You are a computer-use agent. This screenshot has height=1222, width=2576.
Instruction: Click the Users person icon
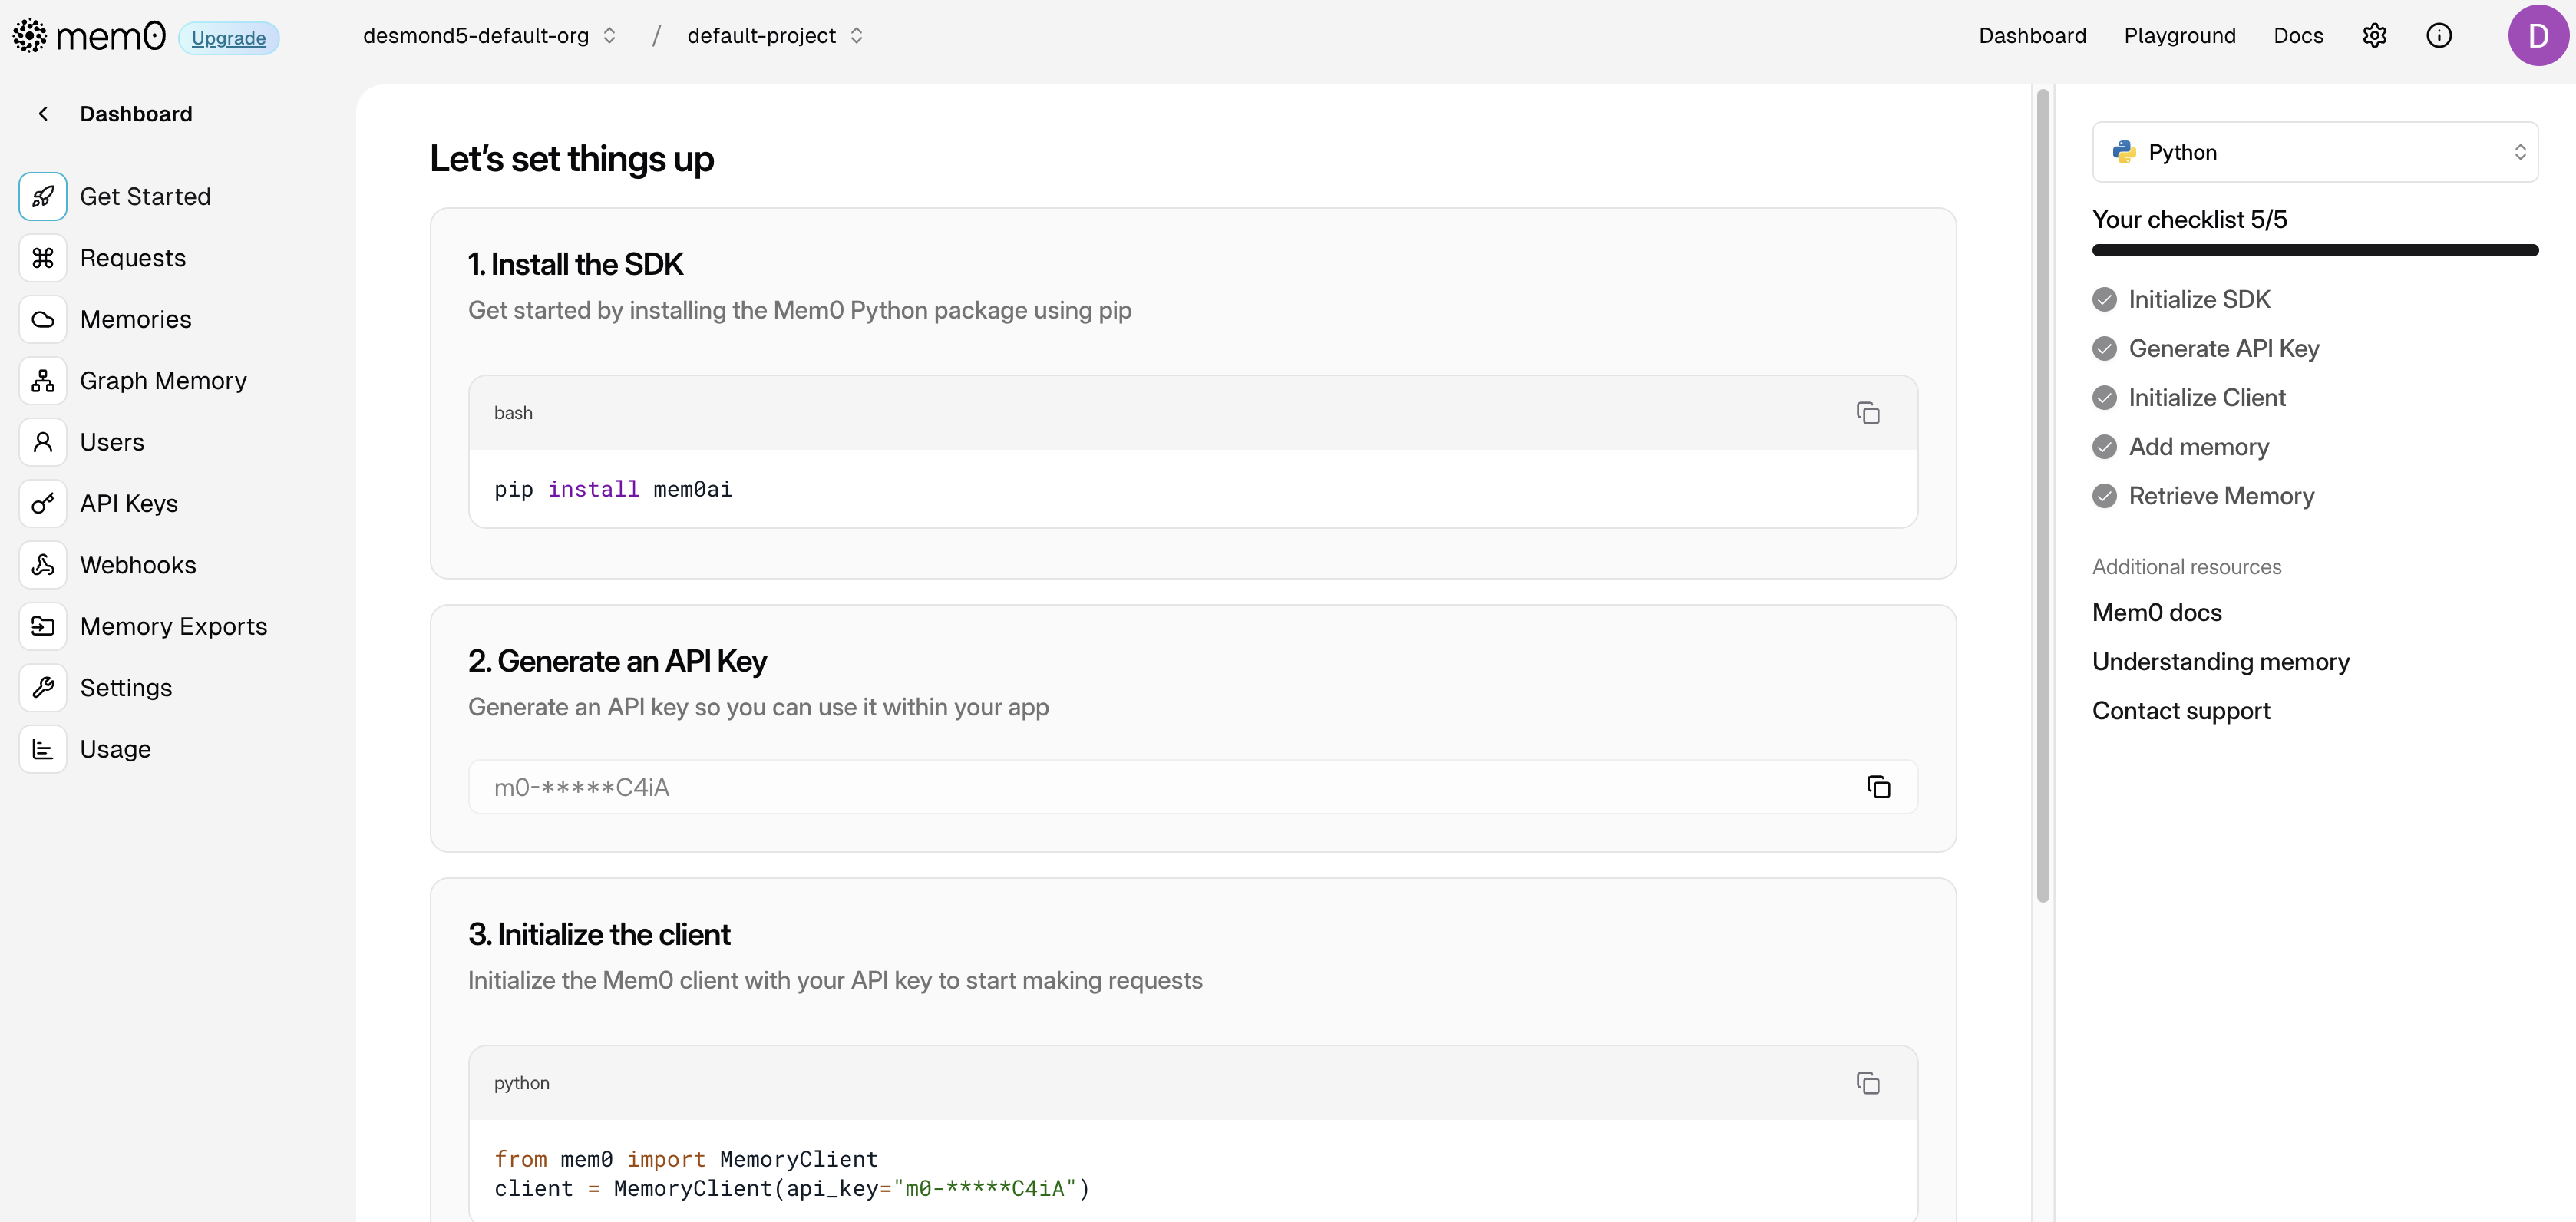pyautogui.click(x=43, y=442)
